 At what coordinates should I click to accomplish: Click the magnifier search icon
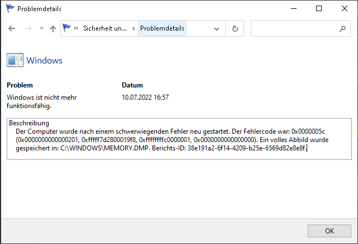click(342, 28)
